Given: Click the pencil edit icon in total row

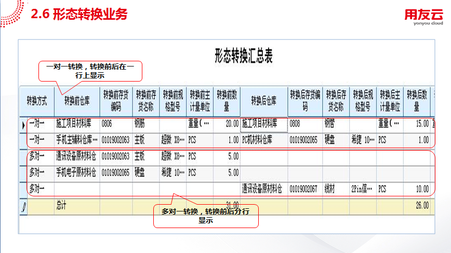Looking at the screenshot, I should click(x=24, y=207).
